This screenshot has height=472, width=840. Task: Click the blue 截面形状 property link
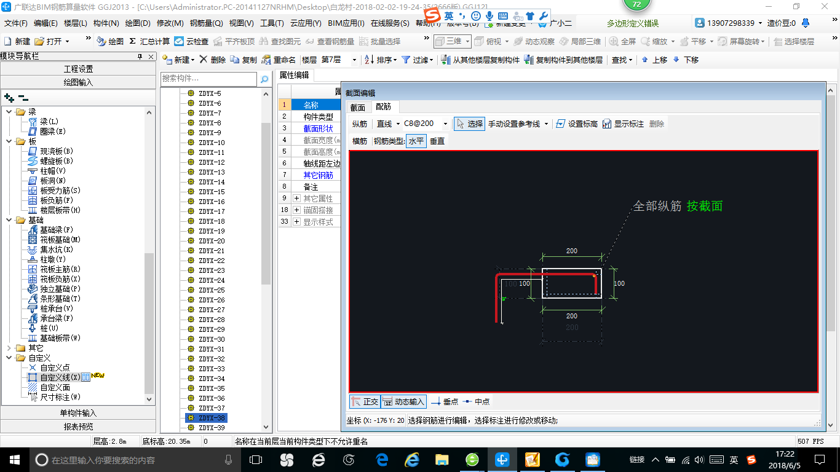318,128
